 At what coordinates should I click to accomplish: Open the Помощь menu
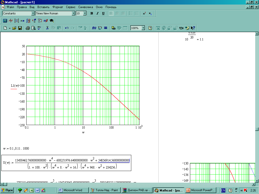(111, 7)
